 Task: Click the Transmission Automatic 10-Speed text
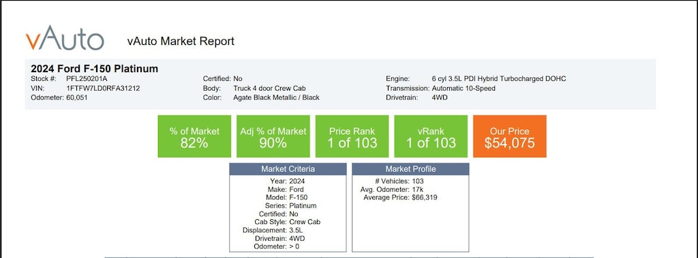coord(464,88)
